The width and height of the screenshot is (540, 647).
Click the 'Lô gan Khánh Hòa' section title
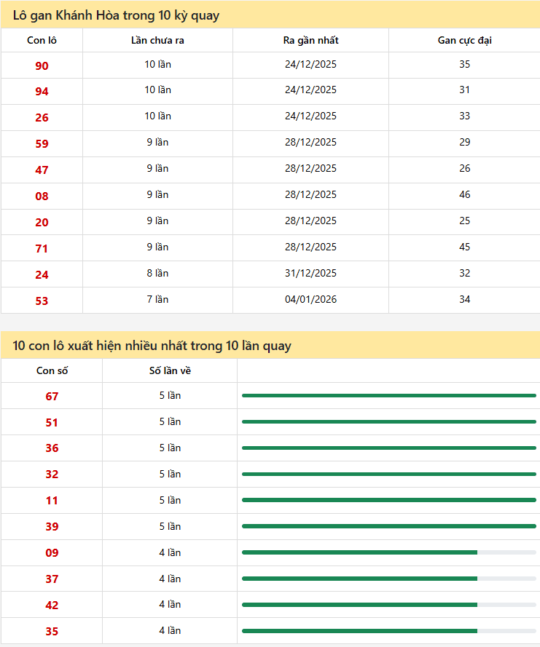pyautogui.click(x=116, y=15)
